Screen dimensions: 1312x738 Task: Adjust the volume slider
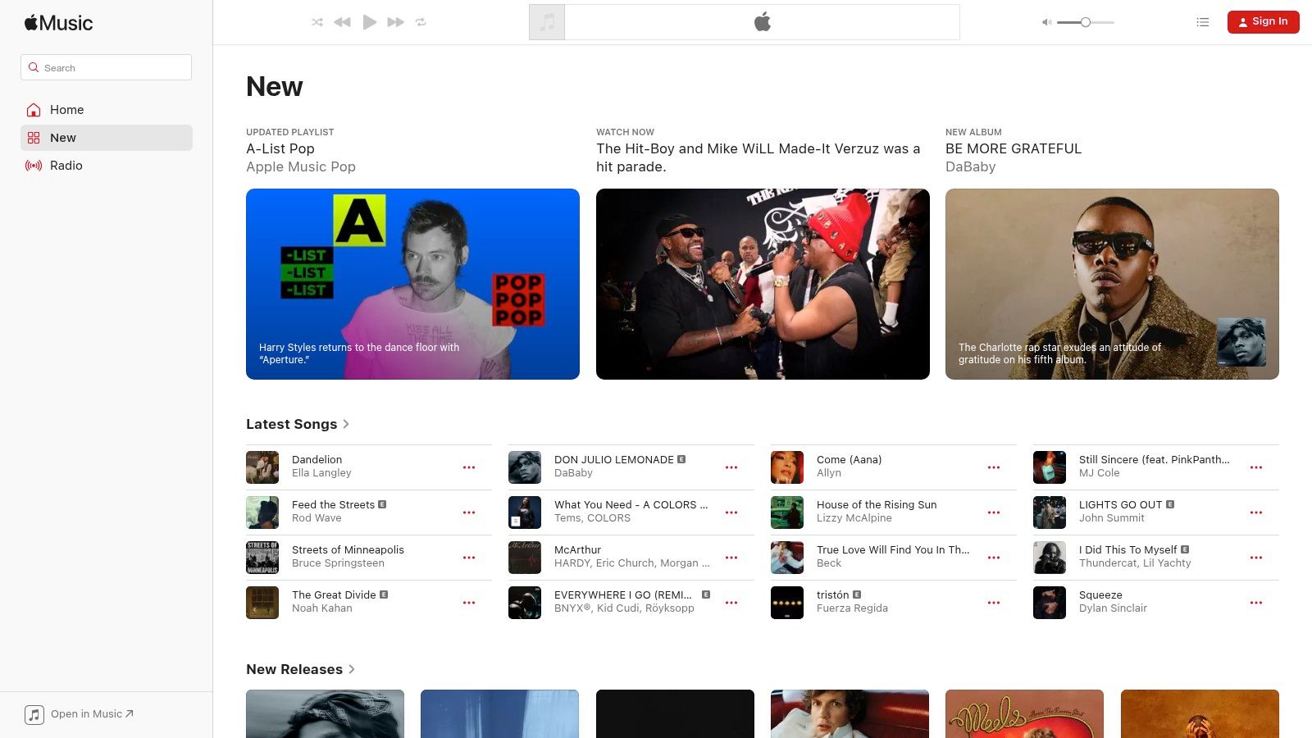coord(1086,22)
